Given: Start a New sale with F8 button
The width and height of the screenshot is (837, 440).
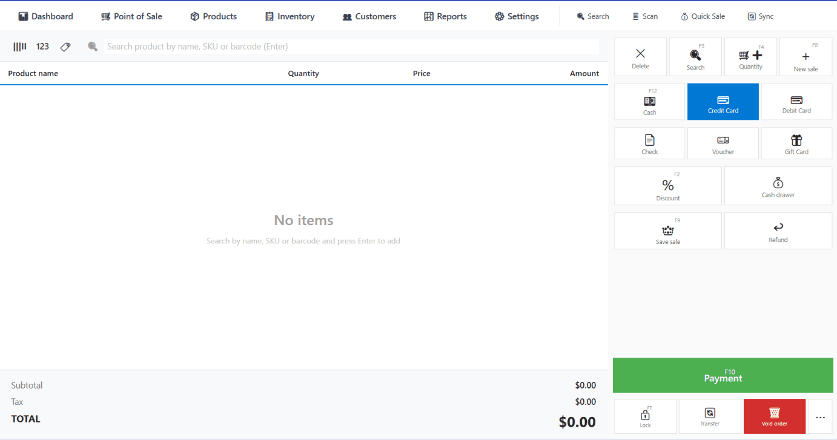Looking at the screenshot, I should click(x=806, y=57).
